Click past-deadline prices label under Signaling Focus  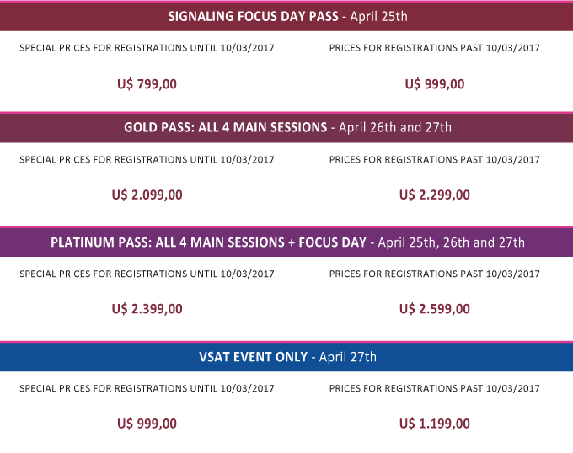(434, 48)
